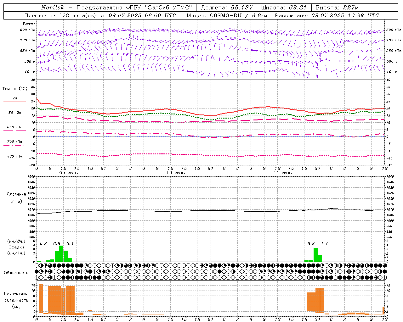403x322 pixels.
Task: Click the "850 гПа" temperature legend entry
Action: point(14,127)
